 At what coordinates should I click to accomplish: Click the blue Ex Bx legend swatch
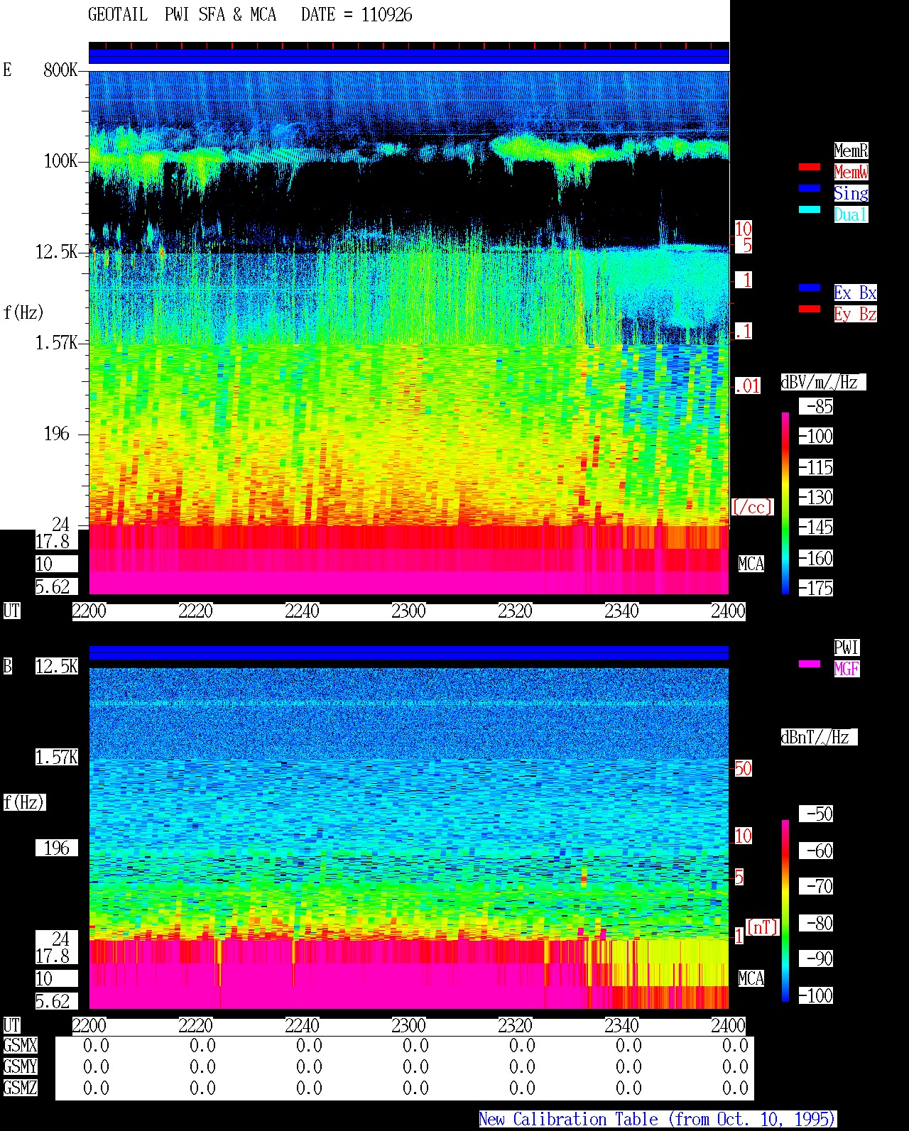pos(810,288)
